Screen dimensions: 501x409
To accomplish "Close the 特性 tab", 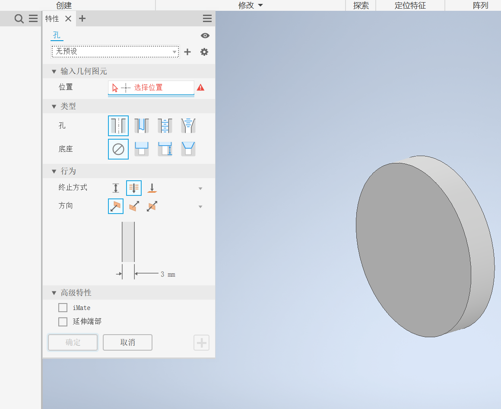I will (68, 19).
